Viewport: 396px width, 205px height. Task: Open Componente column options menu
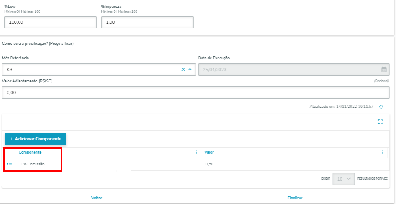[x=197, y=152]
